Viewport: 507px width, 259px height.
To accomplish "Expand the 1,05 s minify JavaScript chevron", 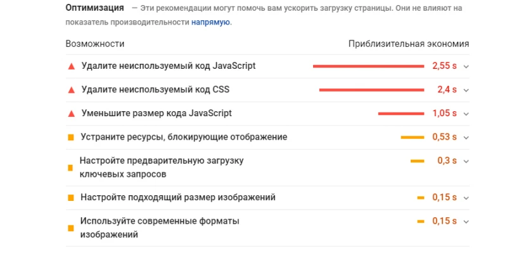I will point(466,114).
